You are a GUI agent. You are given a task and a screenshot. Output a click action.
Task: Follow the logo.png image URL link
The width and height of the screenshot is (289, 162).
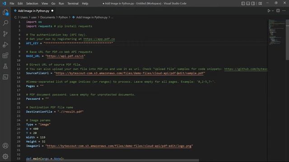pyautogui.click(x=119, y=146)
